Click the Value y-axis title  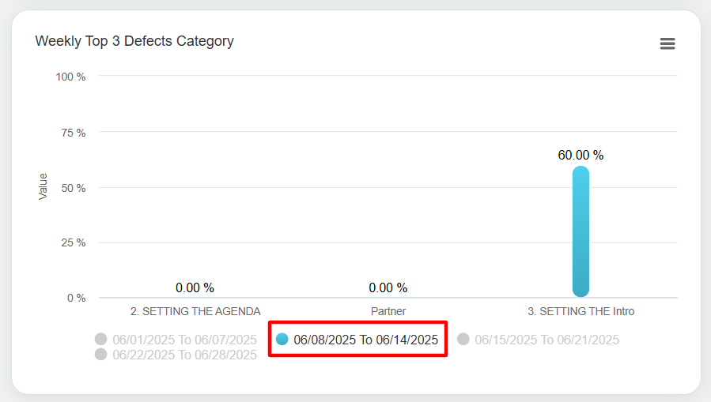(x=43, y=186)
